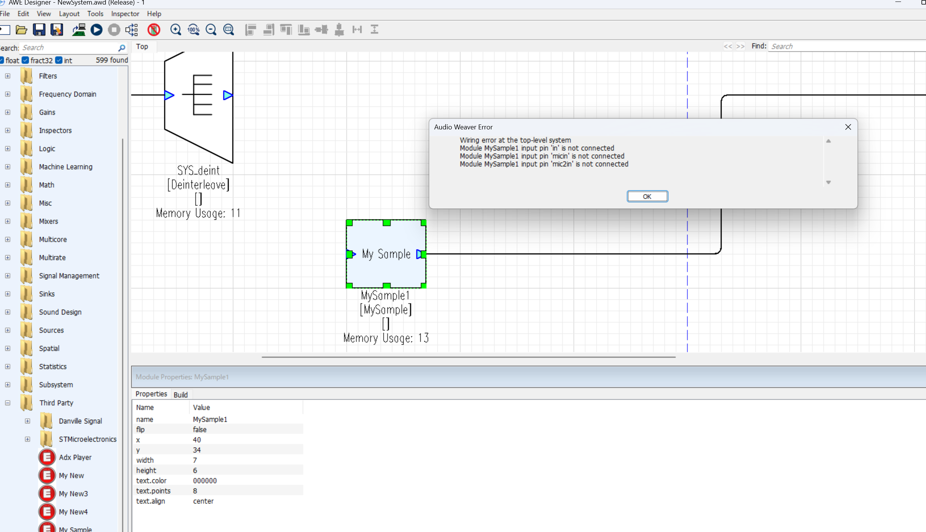Click the Find search field

coord(847,46)
